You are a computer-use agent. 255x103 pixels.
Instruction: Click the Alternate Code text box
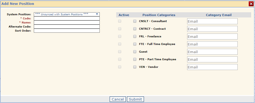[x=67, y=26]
